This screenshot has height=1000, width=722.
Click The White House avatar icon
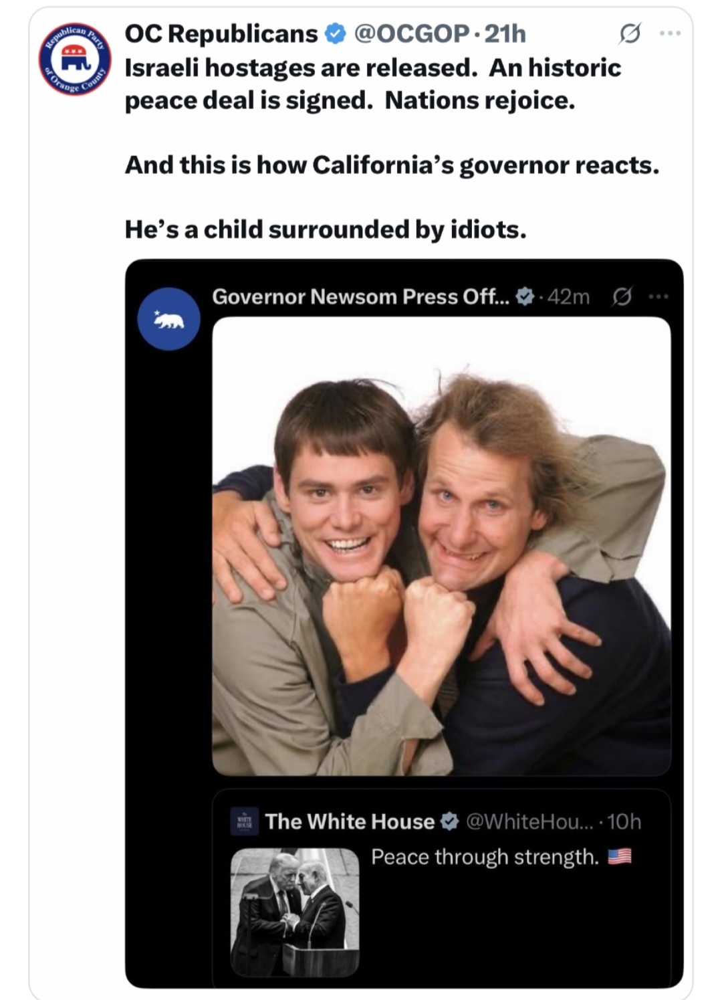245,821
